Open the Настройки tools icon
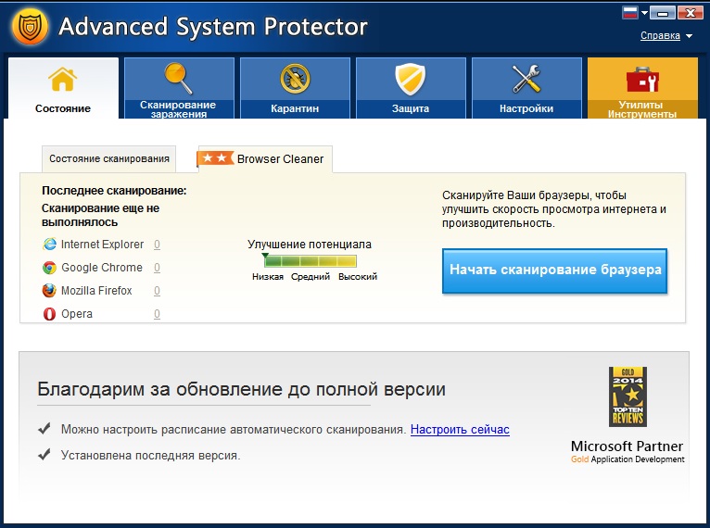This screenshot has height=528, width=710. [x=526, y=79]
